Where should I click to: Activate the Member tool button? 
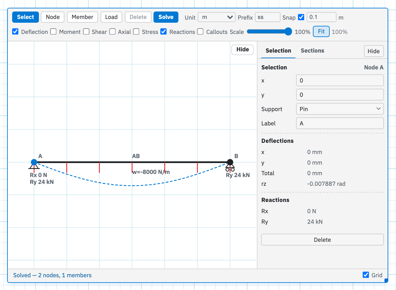82,17
